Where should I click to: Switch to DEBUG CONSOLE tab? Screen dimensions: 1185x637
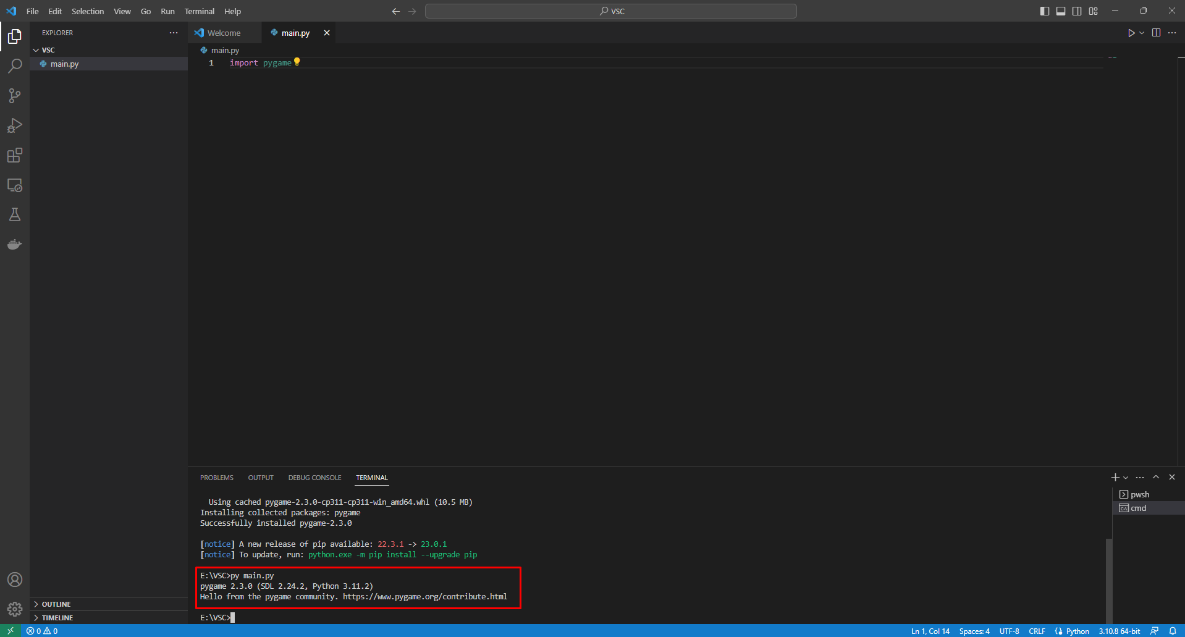(314, 478)
